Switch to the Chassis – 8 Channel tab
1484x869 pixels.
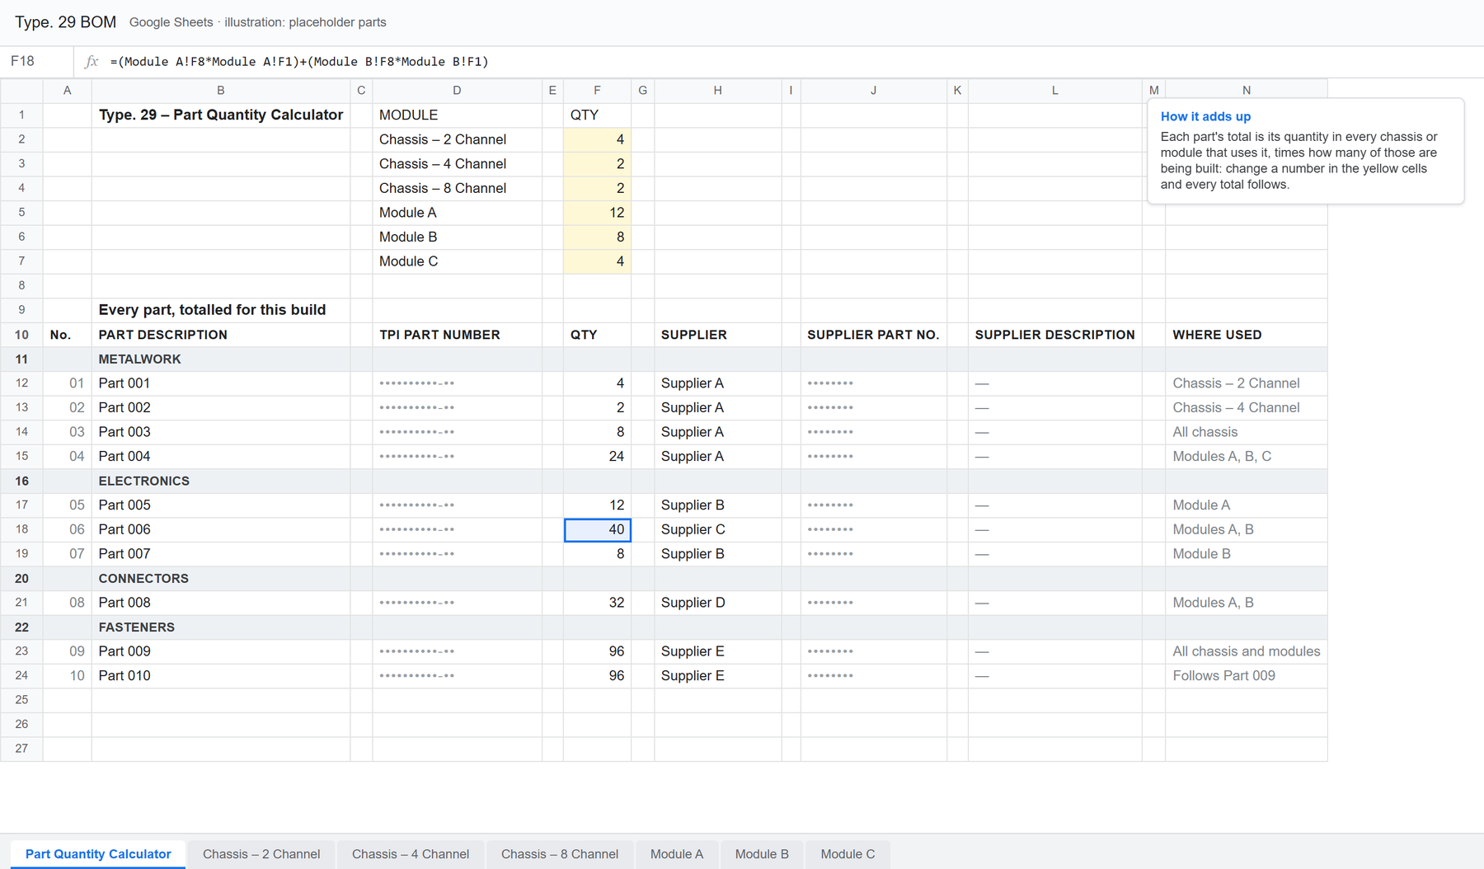pos(560,854)
